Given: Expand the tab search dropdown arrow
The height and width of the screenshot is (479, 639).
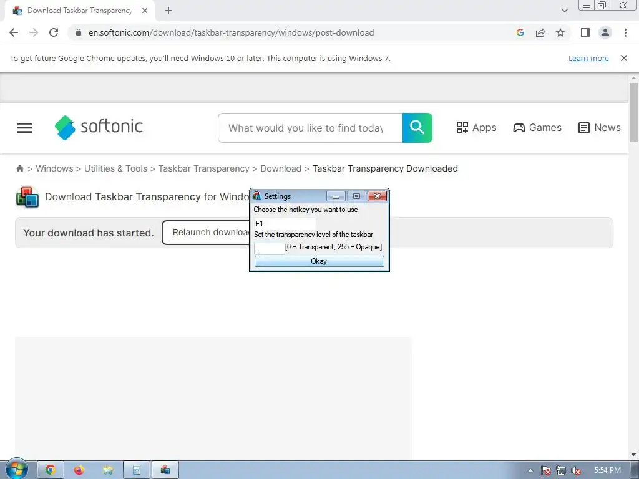Looking at the screenshot, I should point(564,11).
